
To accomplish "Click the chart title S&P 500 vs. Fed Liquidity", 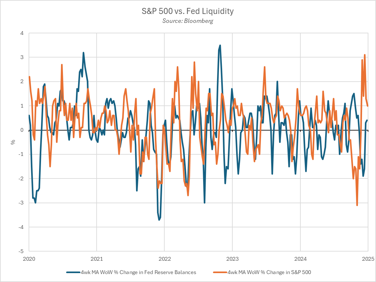I will coord(188,11).
